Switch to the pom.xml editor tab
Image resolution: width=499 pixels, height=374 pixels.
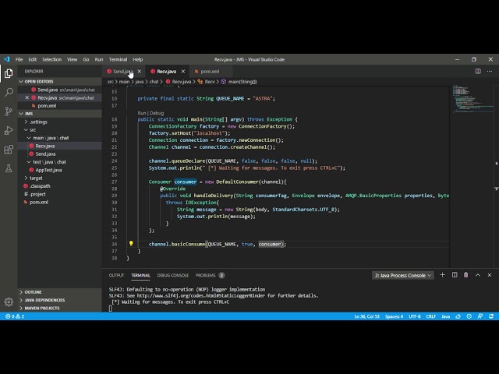tap(210, 71)
